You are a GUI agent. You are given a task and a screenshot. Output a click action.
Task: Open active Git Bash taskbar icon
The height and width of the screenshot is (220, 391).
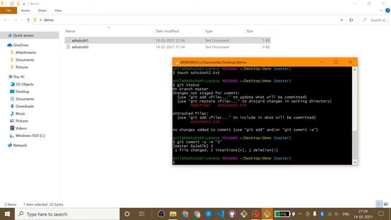tap(267, 214)
